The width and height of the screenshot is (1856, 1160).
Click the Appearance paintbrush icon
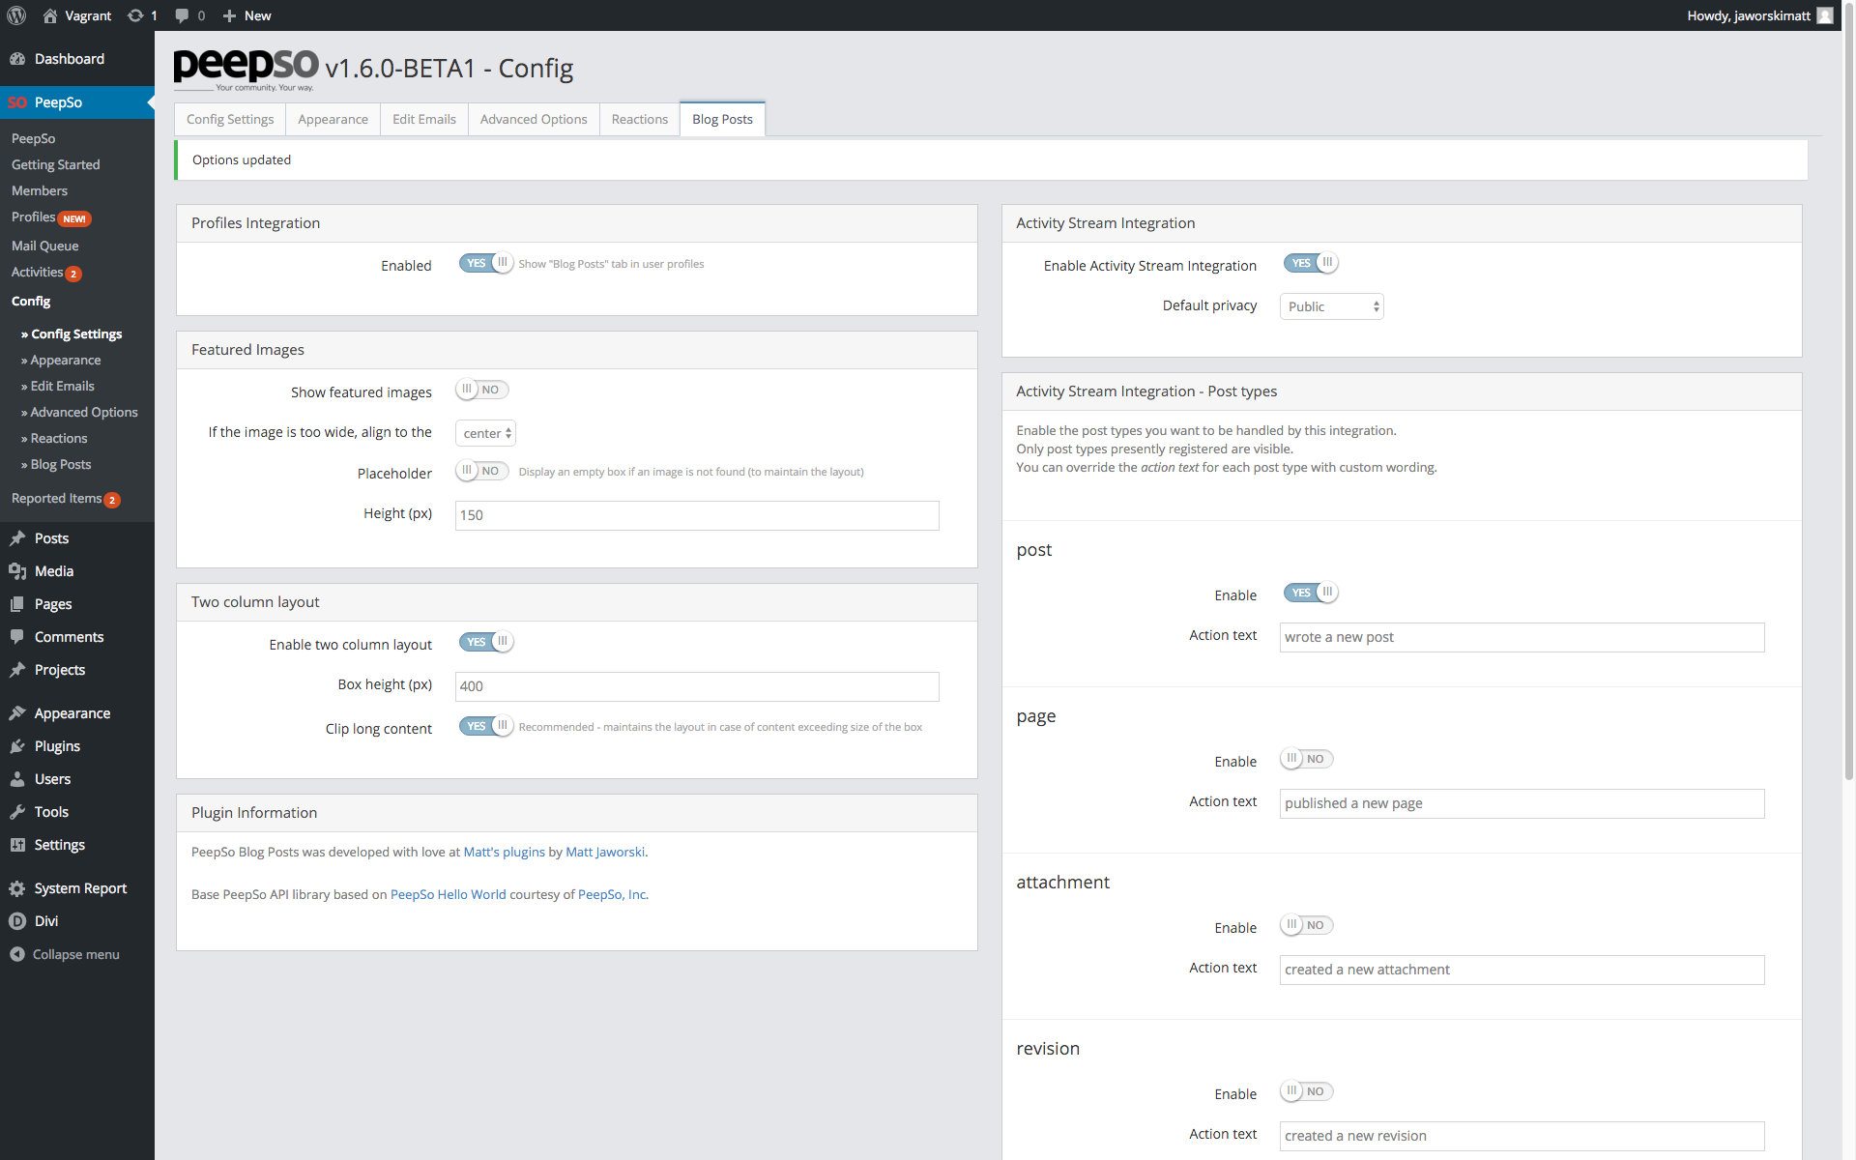(x=17, y=713)
